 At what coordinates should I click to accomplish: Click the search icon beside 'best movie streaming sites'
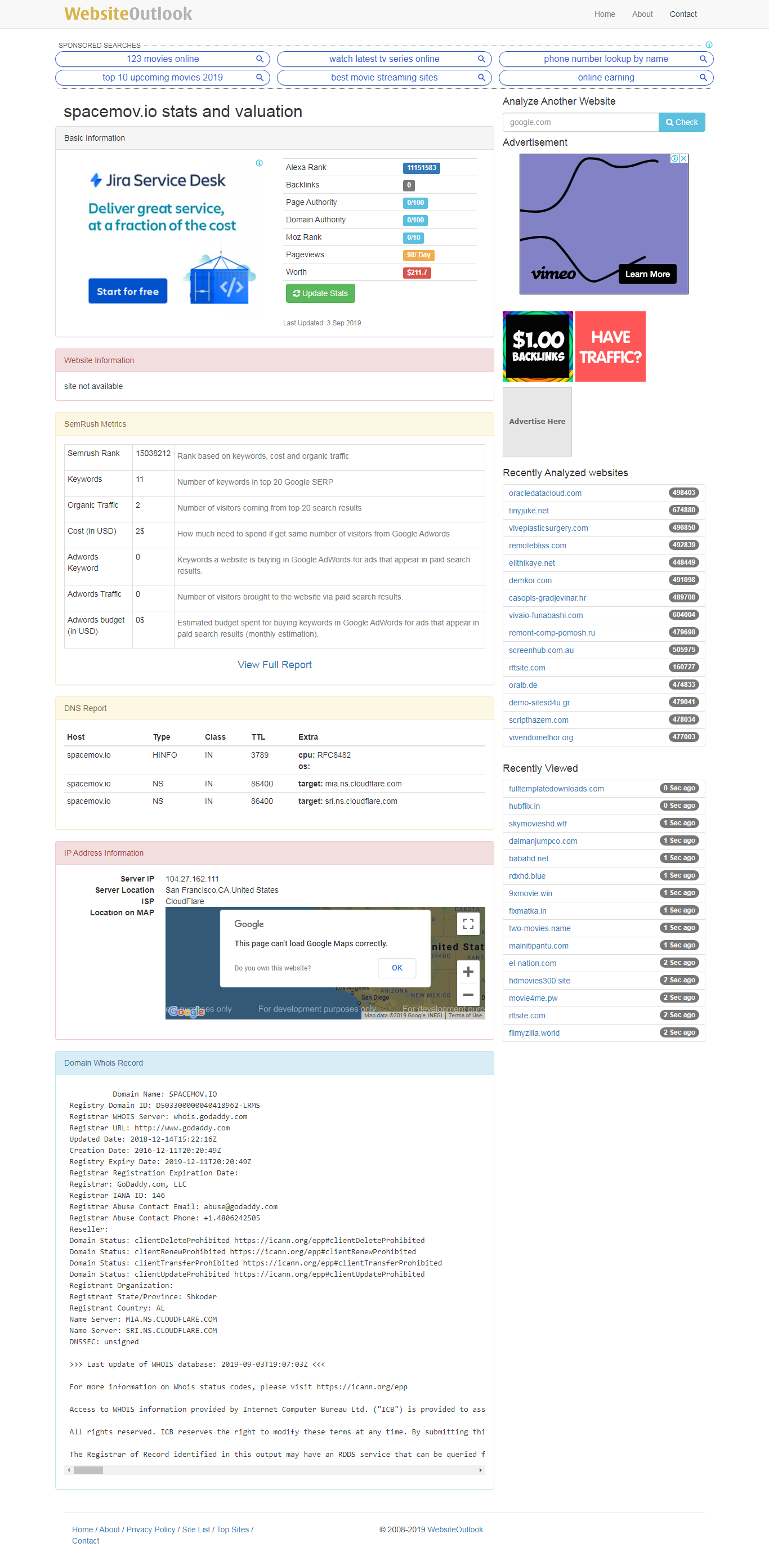(481, 78)
